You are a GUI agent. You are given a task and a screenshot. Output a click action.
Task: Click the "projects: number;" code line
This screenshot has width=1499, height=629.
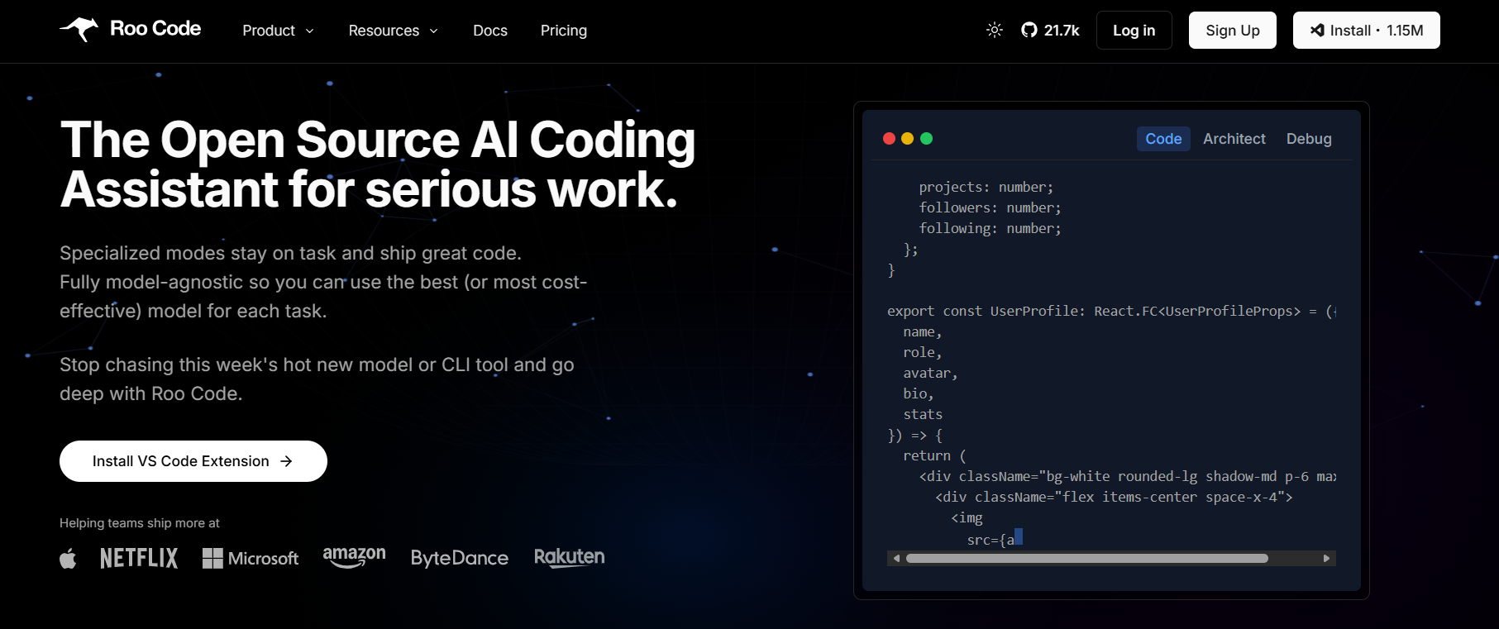tap(986, 188)
